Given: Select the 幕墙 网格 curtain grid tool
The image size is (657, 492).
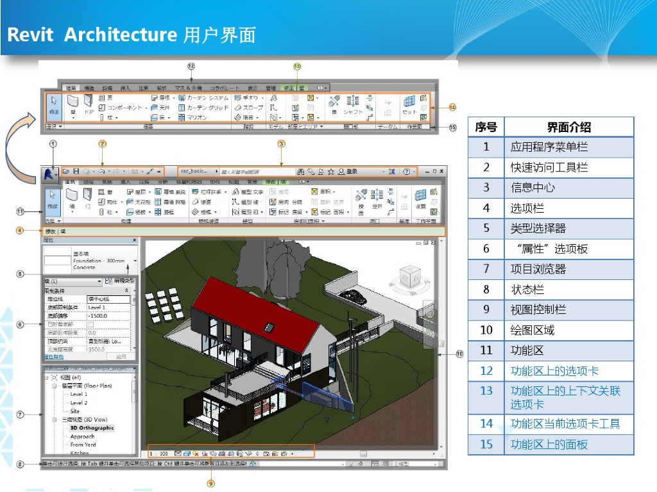Looking at the screenshot, I should tap(170, 202).
